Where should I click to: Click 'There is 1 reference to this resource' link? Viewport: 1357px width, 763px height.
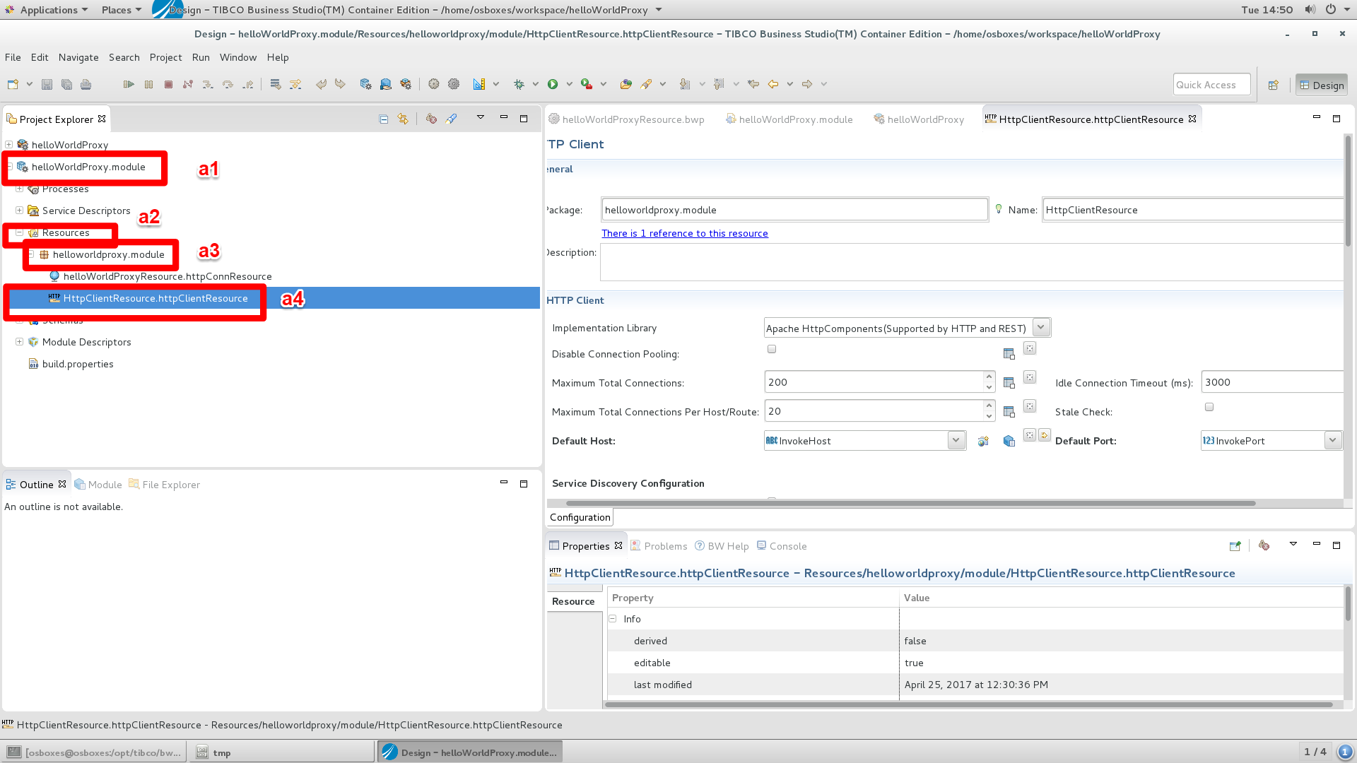(684, 233)
